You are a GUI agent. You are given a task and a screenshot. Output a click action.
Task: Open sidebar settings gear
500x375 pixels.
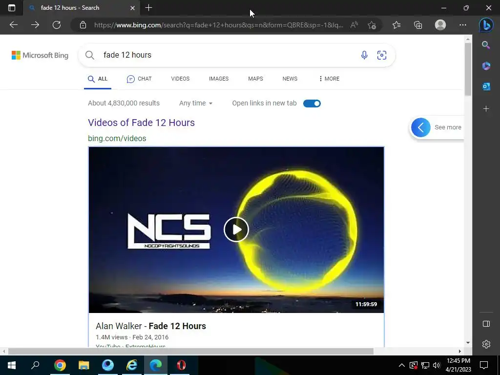click(x=486, y=344)
